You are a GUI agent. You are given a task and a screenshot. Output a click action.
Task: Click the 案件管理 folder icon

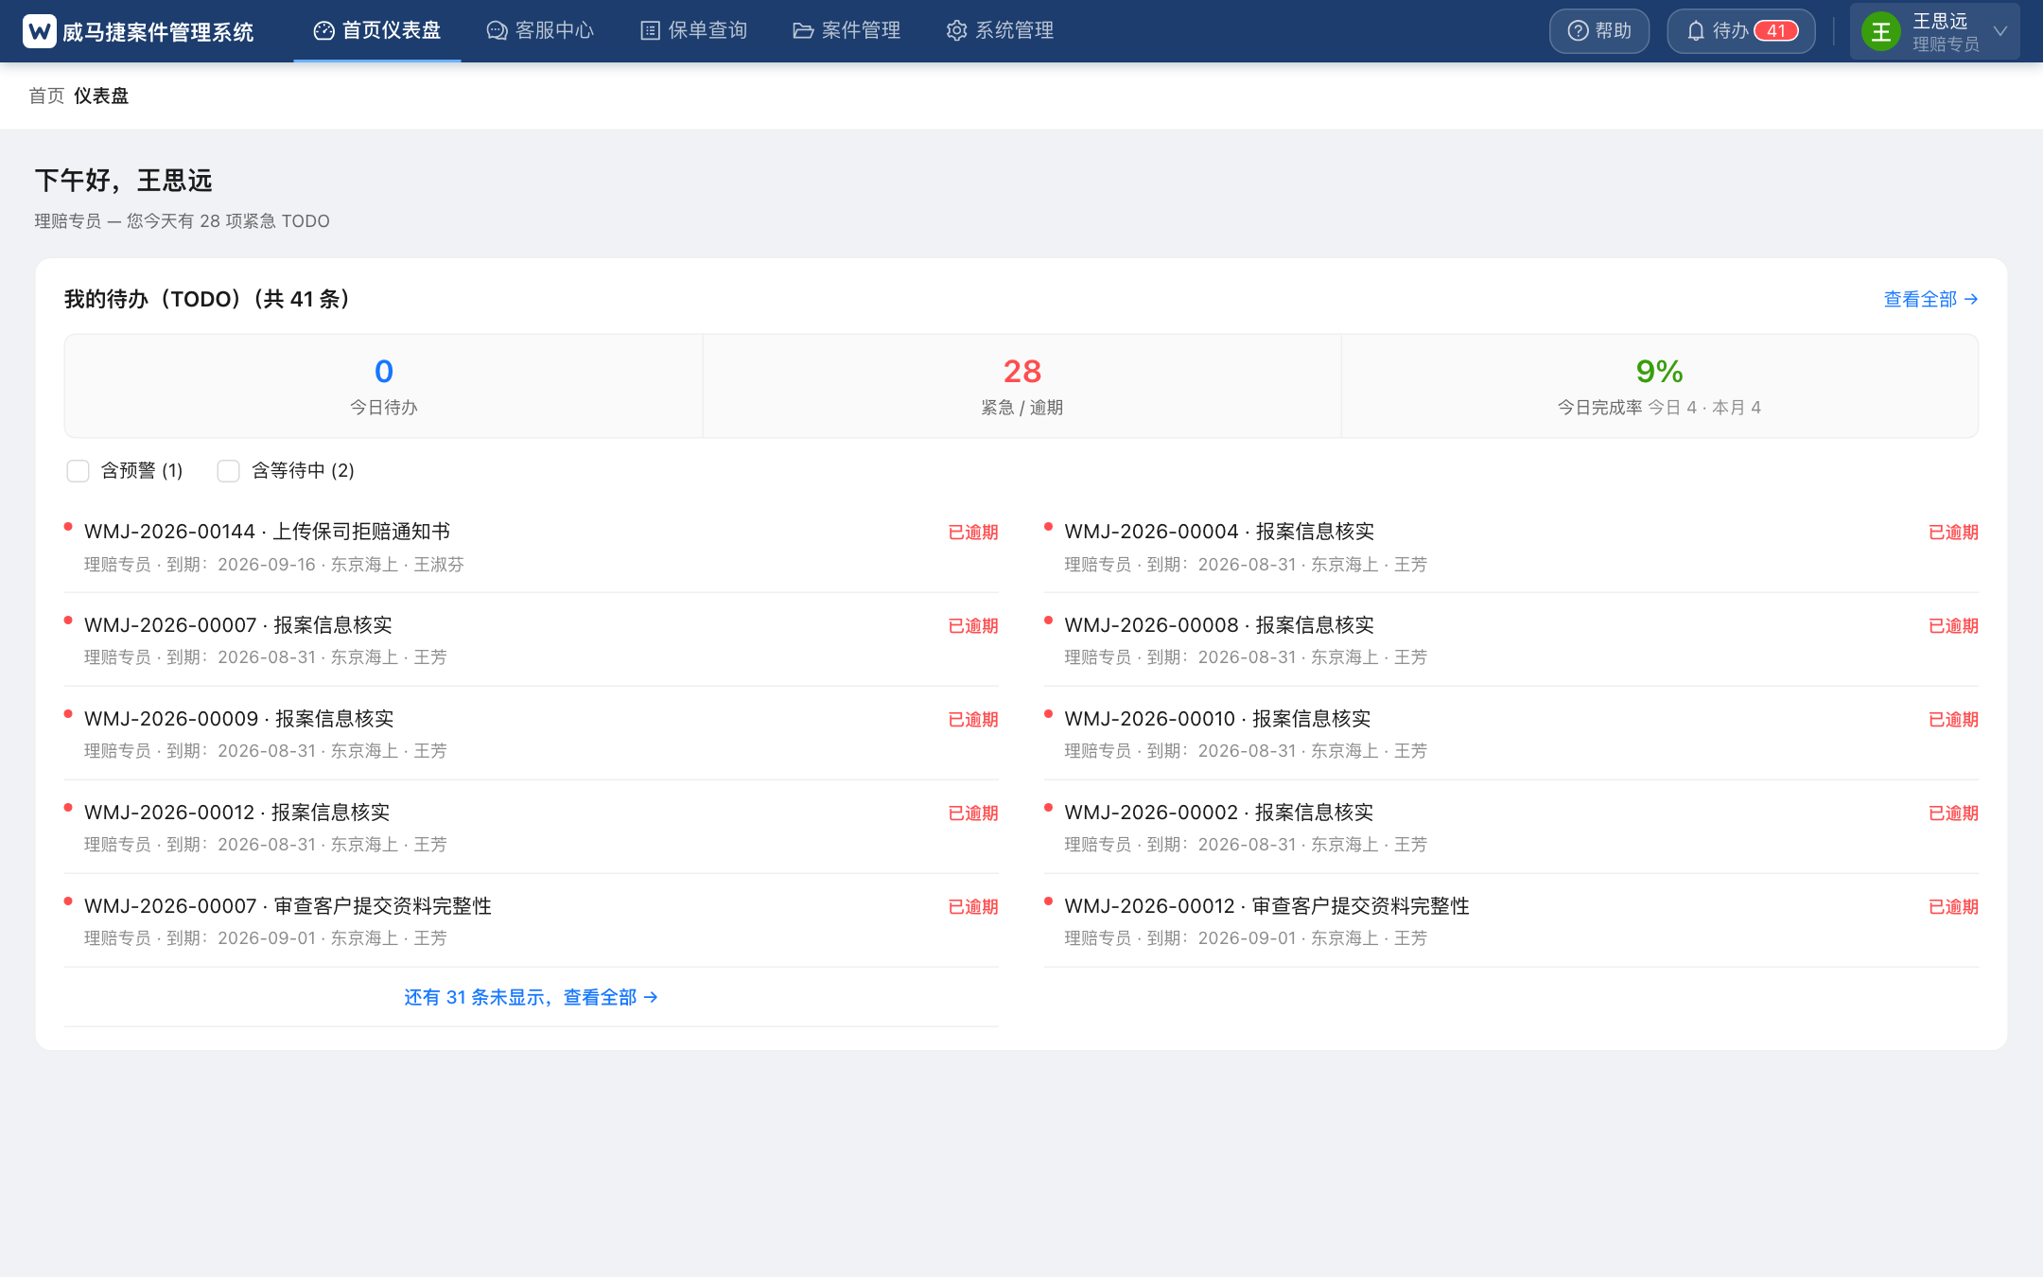[803, 31]
